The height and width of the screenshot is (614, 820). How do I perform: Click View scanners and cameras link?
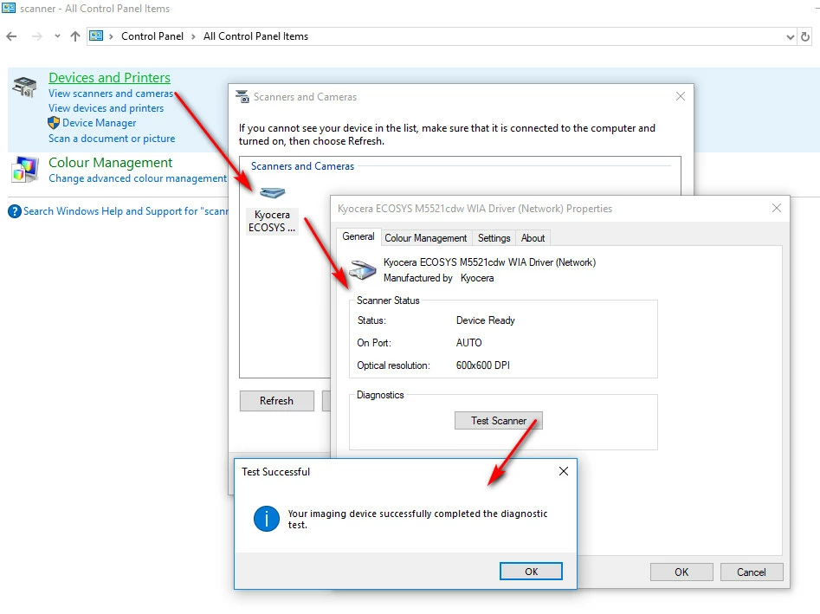coord(111,93)
